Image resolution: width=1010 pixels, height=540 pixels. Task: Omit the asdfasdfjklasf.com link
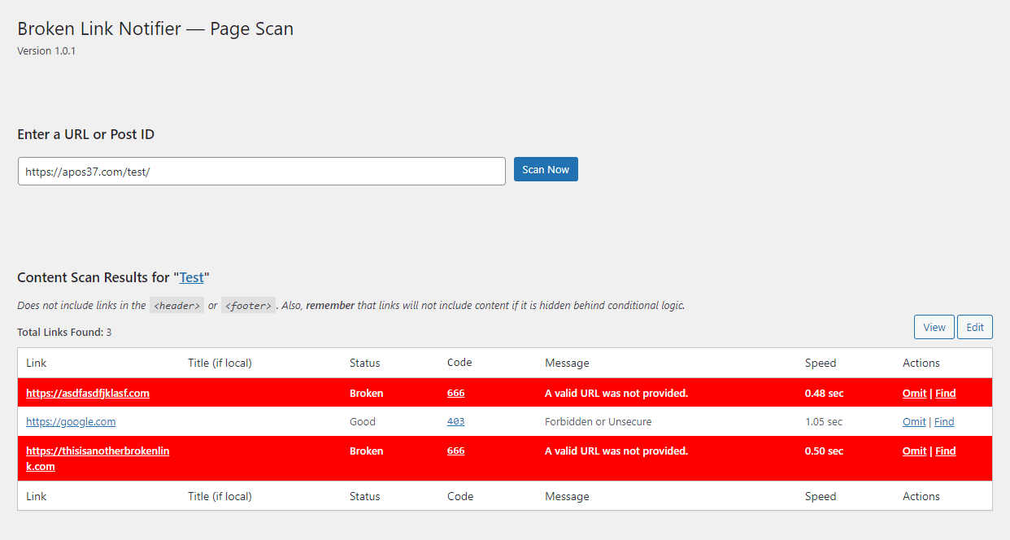tap(914, 393)
